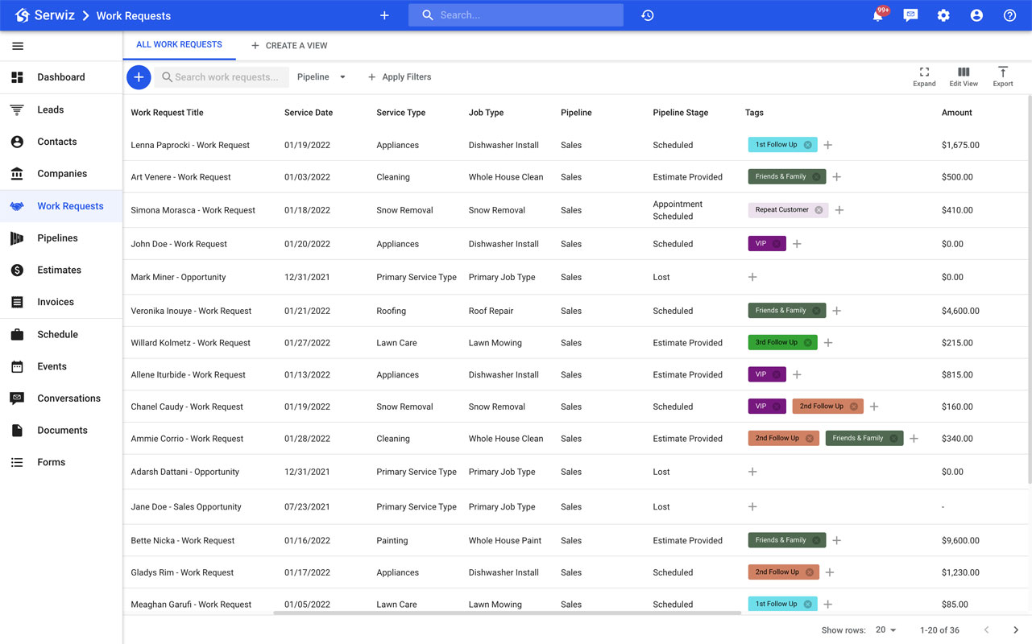The width and height of the screenshot is (1032, 644).
Task: Open Documents in the sidebar
Action: 61,431
